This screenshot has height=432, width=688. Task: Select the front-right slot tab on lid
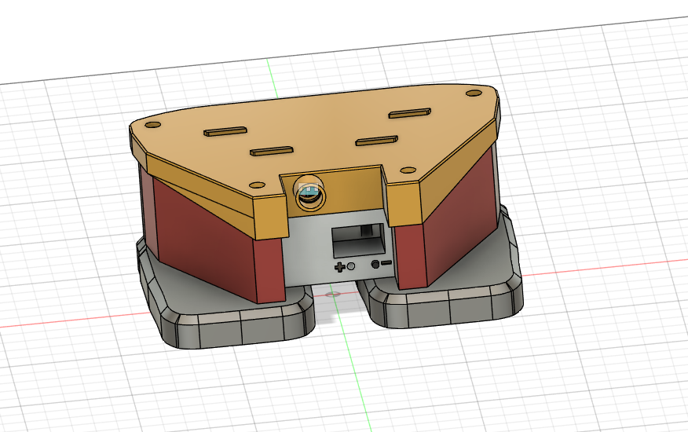pyautogui.click(x=377, y=141)
